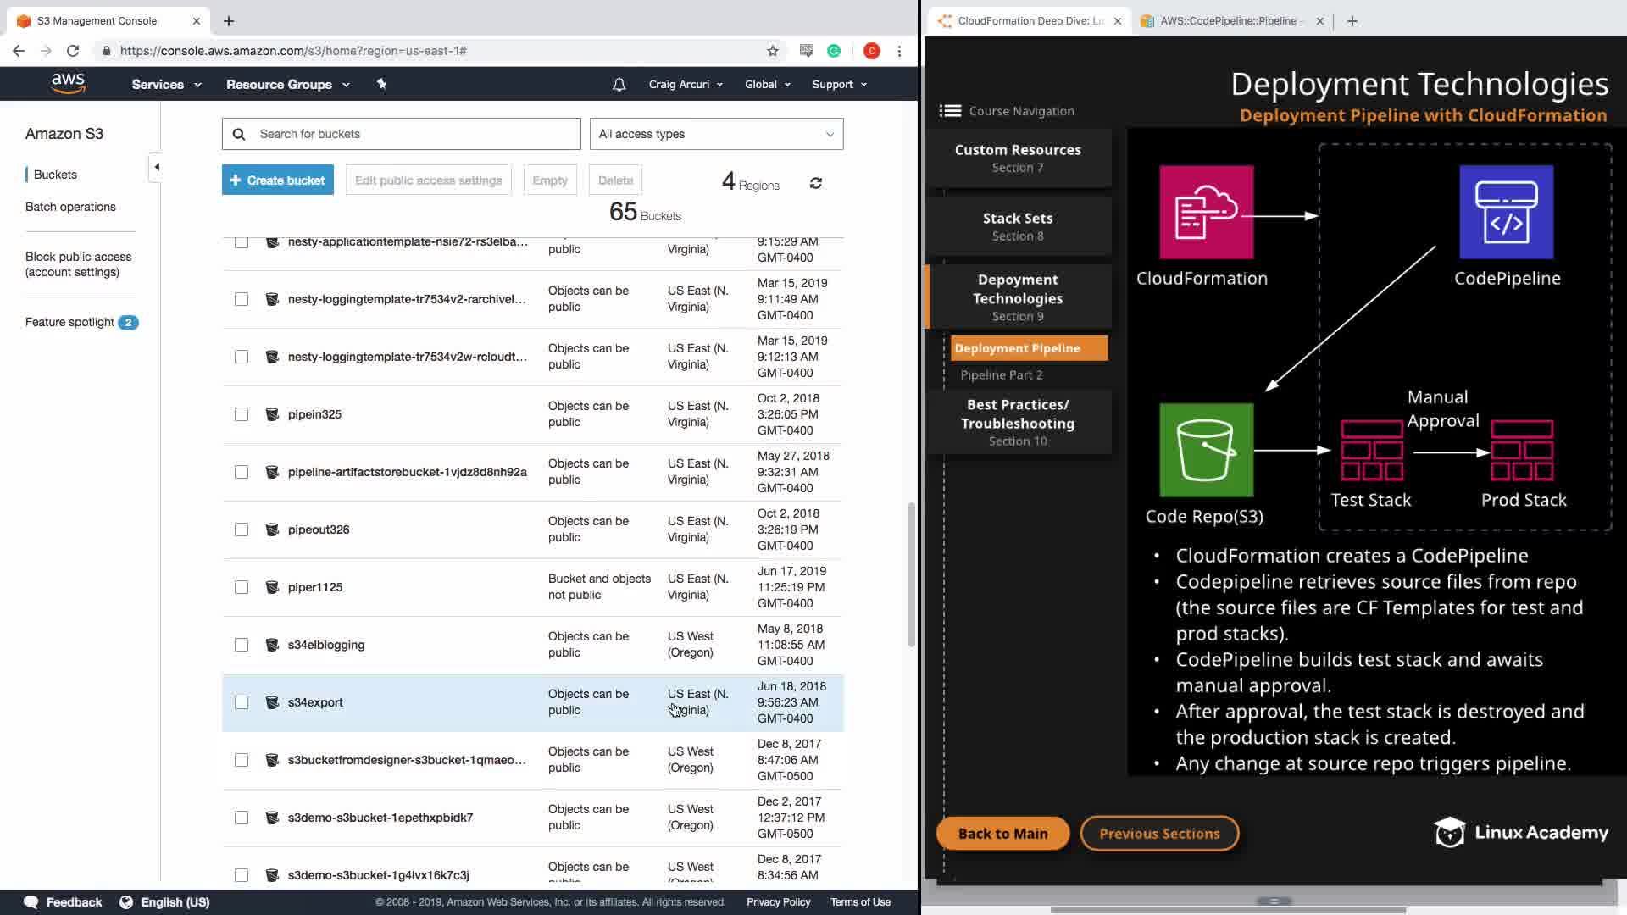Viewport: 1627px width, 915px height.
Task: Select Pipeline Part 2 lesson
Action: (1001, 374)
